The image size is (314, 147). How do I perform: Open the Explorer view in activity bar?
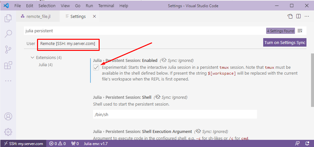(8, 18)
